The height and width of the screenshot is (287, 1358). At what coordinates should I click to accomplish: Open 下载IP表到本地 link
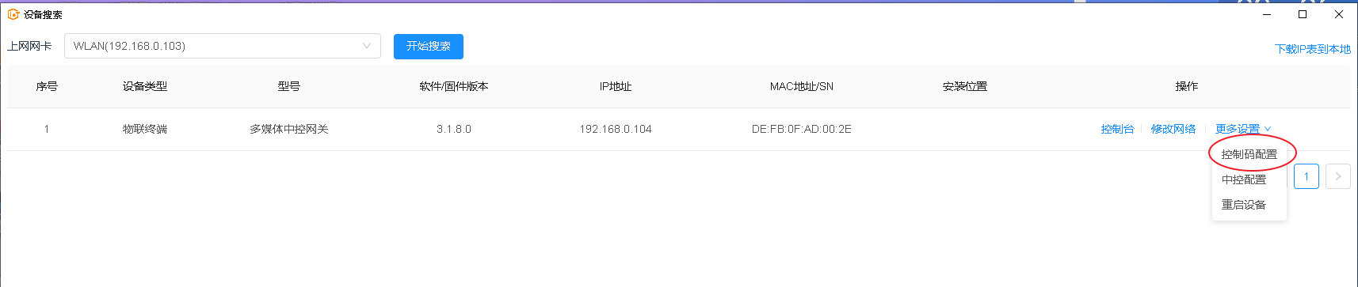(x=1312, y=49)
